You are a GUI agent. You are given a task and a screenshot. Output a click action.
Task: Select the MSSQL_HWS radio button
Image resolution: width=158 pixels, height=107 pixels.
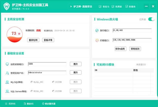32,91
